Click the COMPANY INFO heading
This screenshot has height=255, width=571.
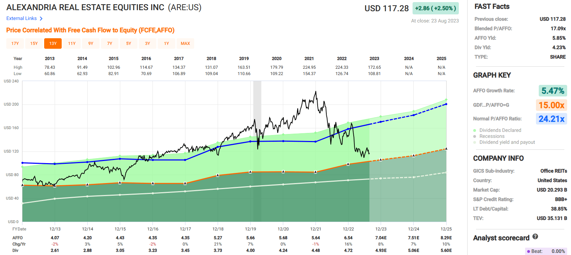click(498, 158)
